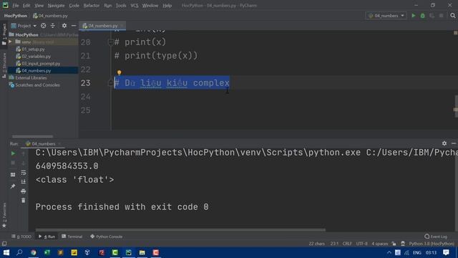Open Windows taskbar search

pyautogui.click(x=19, y=252)
